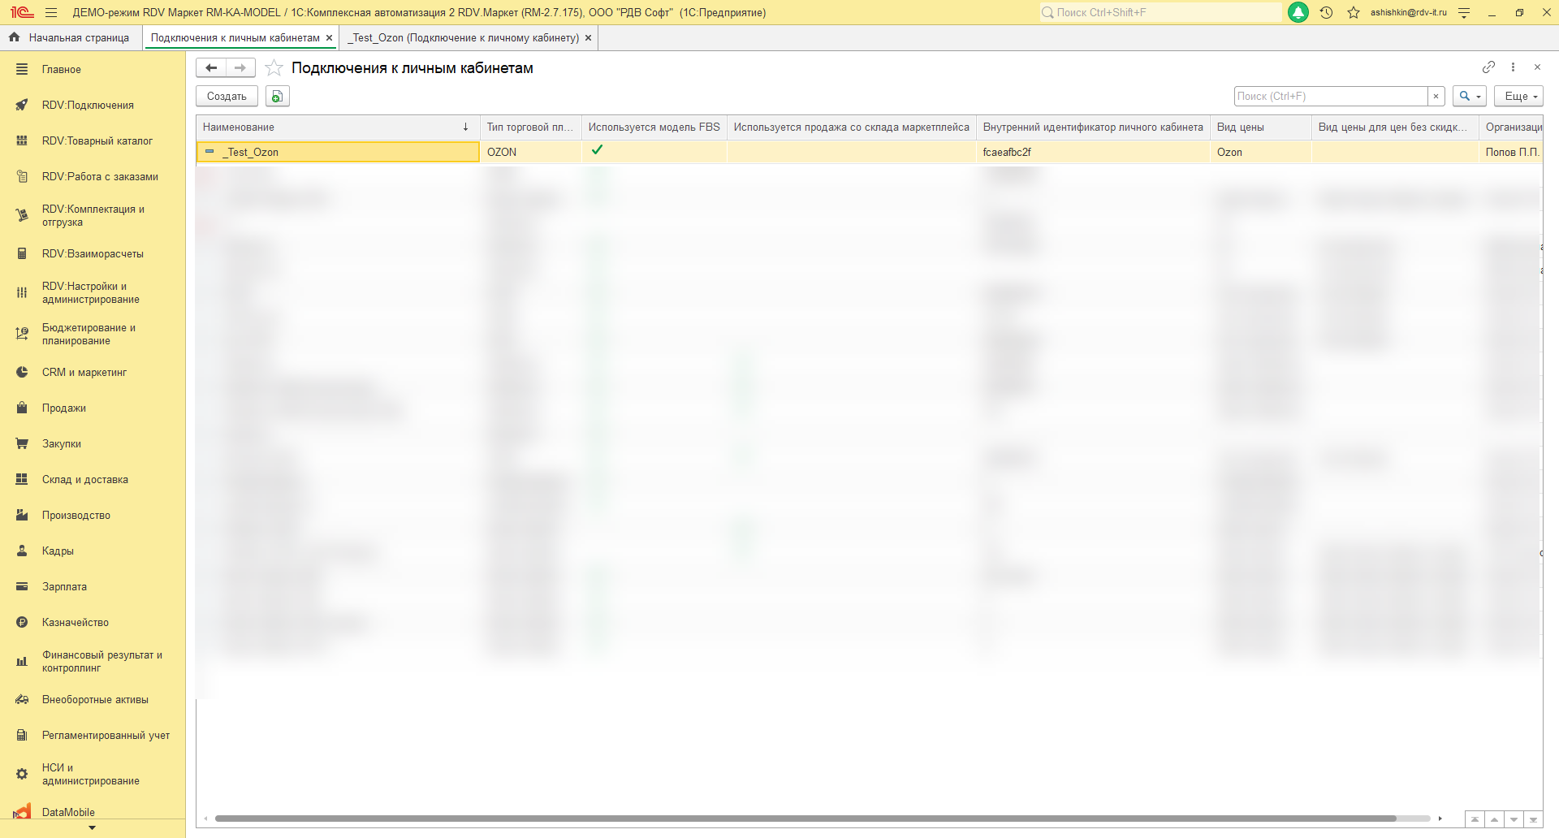Click the Регламентированный учет icon
The height and width of the screenshot is (838, 1559).
click(x=22, y=736)
